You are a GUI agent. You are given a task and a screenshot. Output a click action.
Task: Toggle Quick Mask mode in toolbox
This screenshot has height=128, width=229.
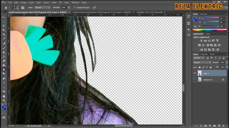pyautogui.click(x=4, y=113)
